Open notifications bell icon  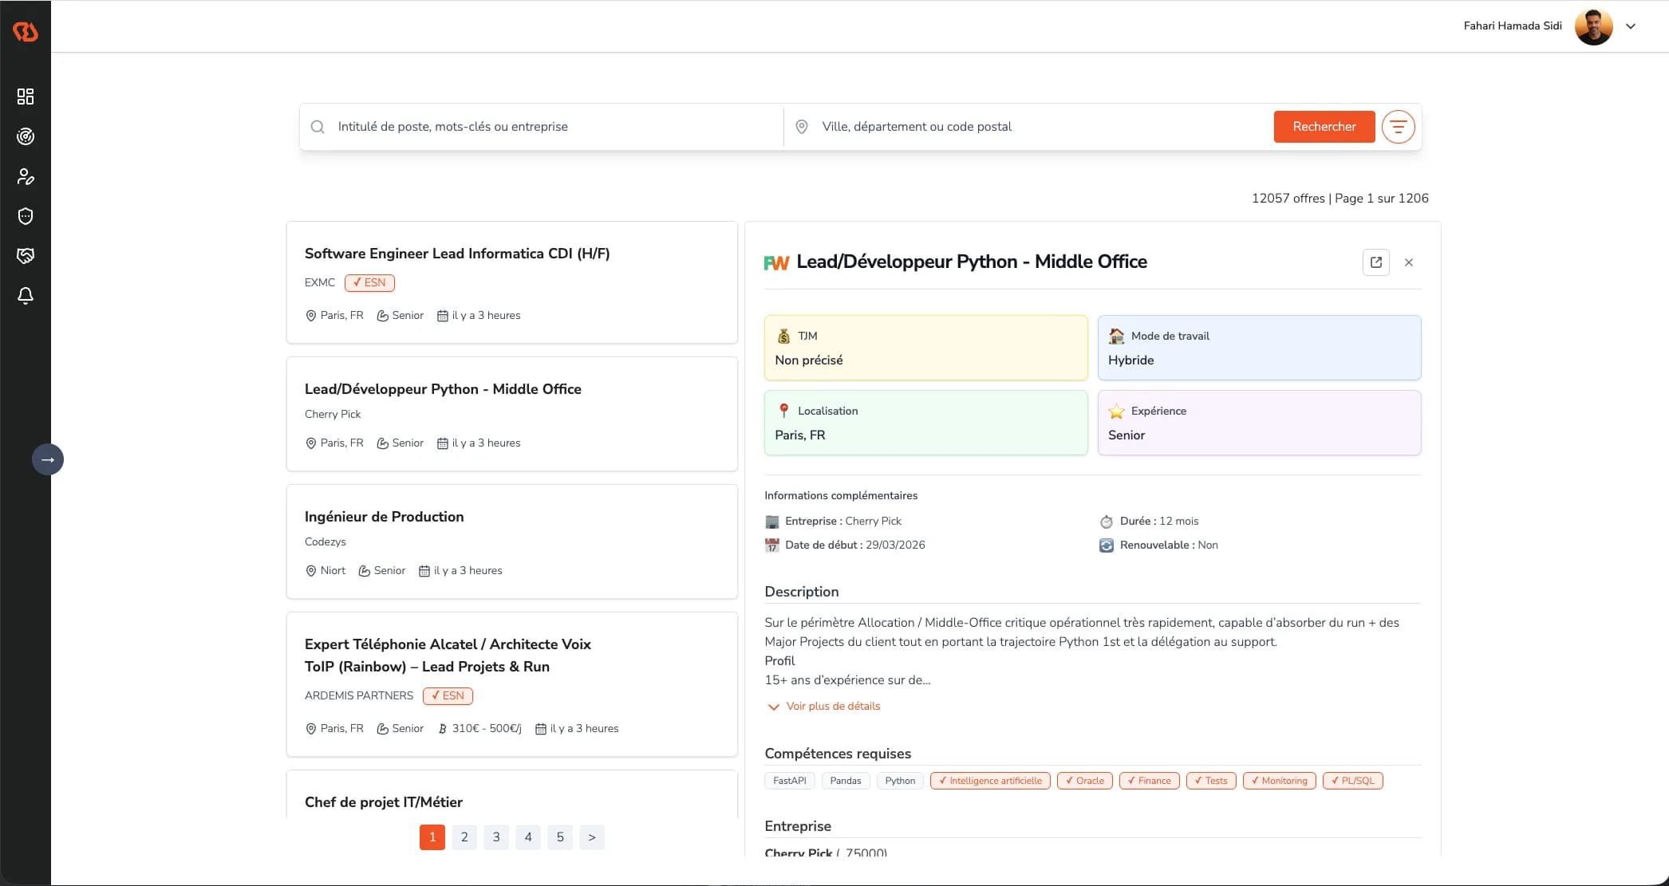click(x=26, y=296)
